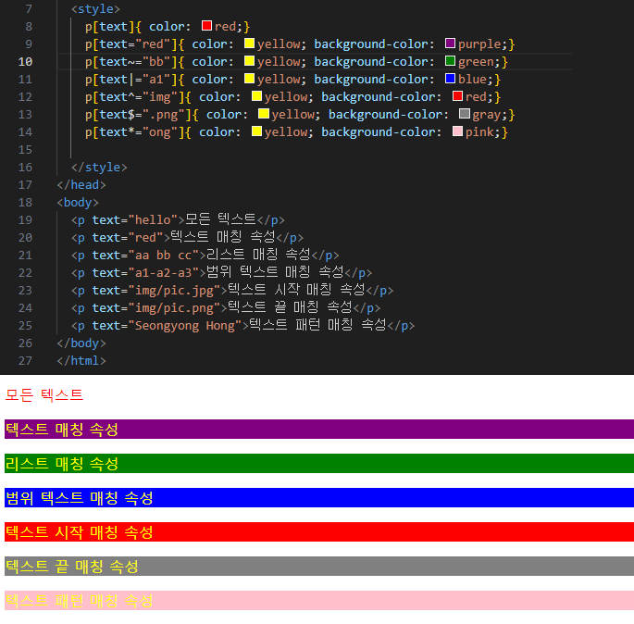Click the p[text^="img"] selector
634x624 pixels.
(134, 97)
